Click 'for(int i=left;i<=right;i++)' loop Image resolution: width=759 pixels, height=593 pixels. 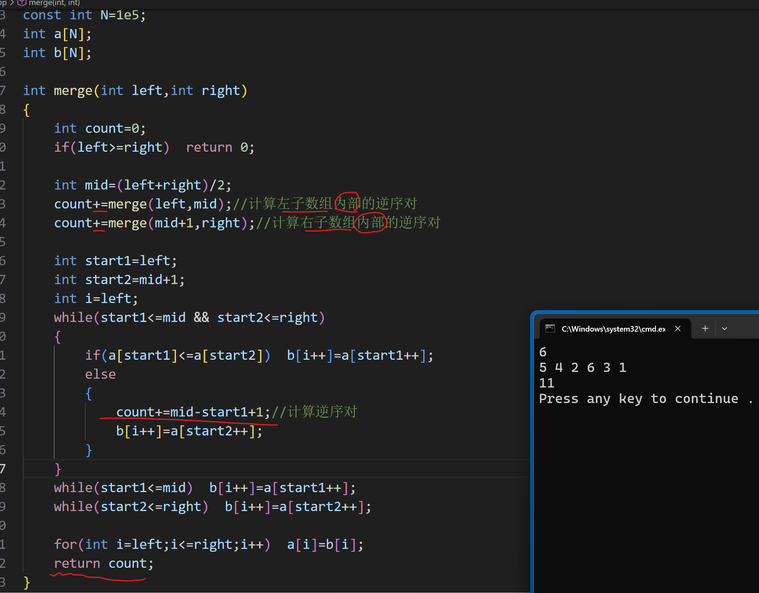[x=162, y=545]
